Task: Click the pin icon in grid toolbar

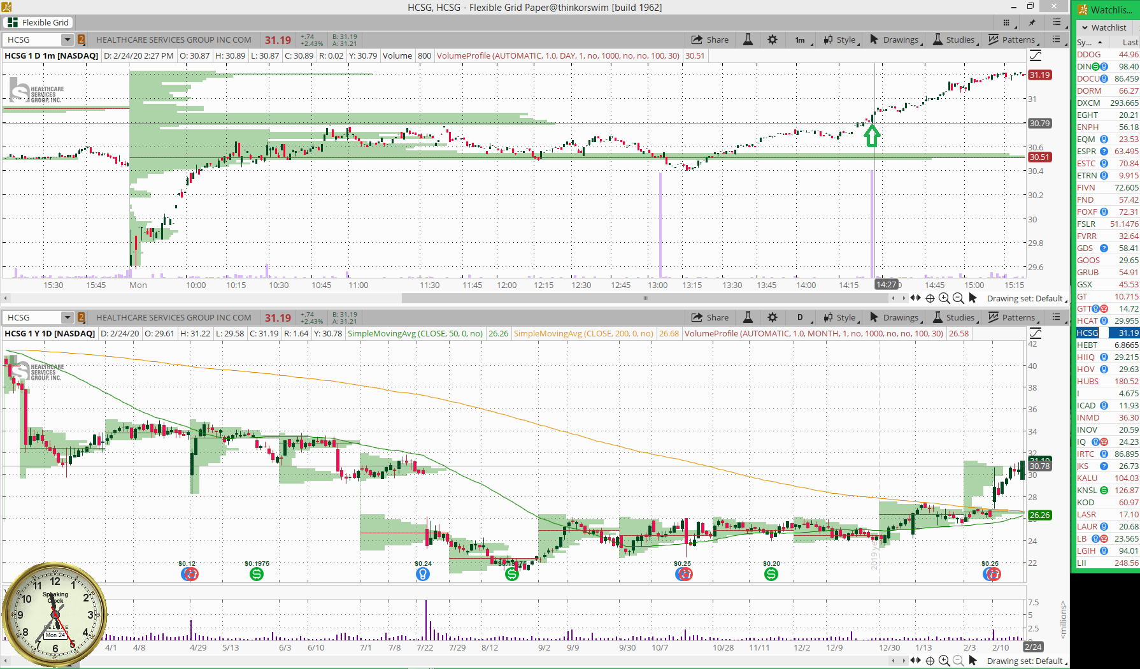Action: pyautogui.click(x=1032, y=22)
